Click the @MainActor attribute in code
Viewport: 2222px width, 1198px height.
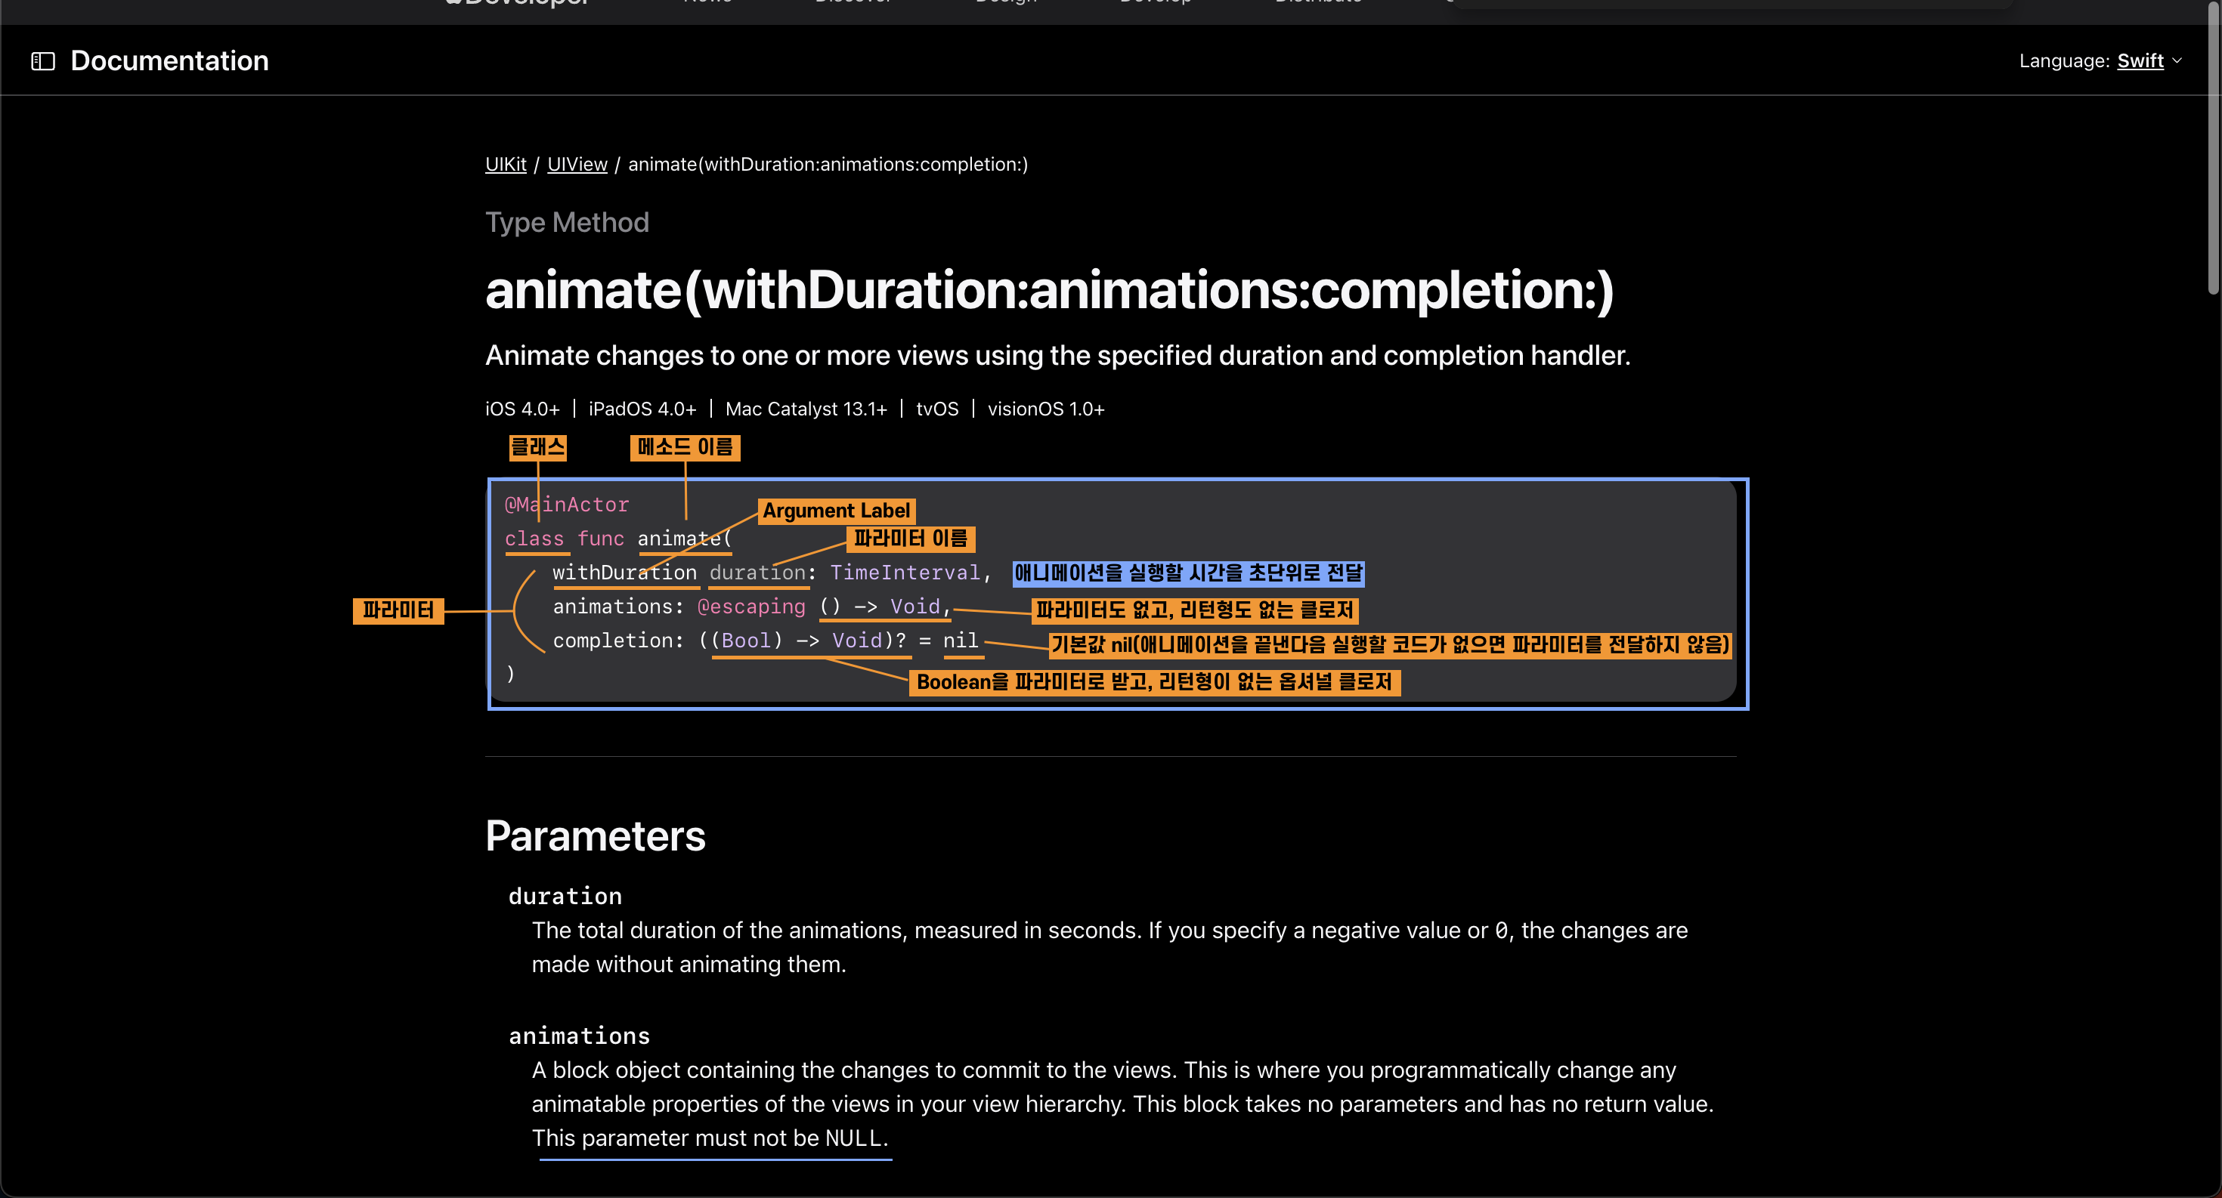567,504
